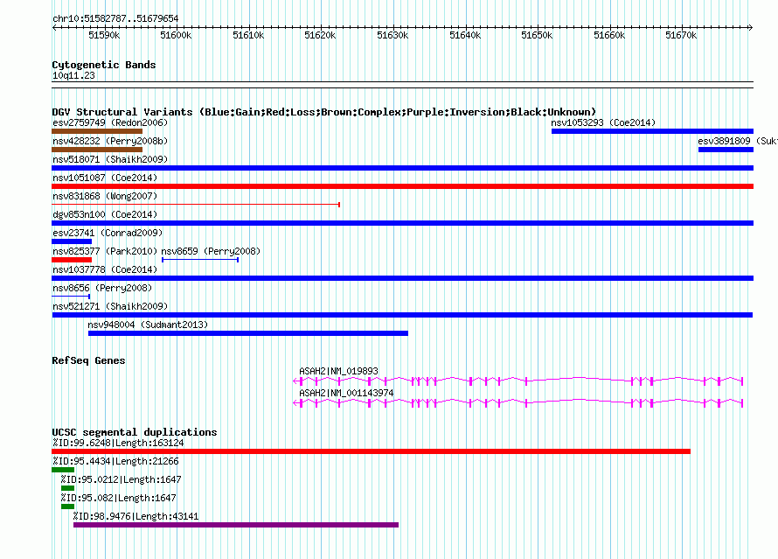Select the blue nsv948004 gain bar
The image size is (778, 559).
coord(248,333)
